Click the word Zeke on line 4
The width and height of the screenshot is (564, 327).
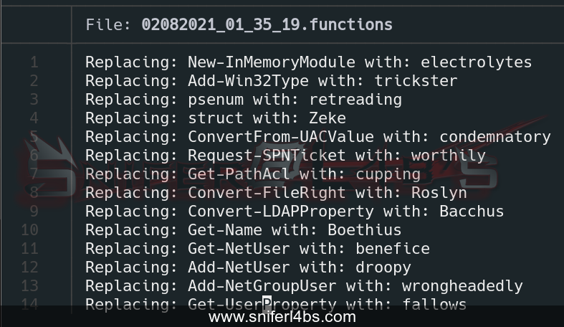[x=328, y=118]
